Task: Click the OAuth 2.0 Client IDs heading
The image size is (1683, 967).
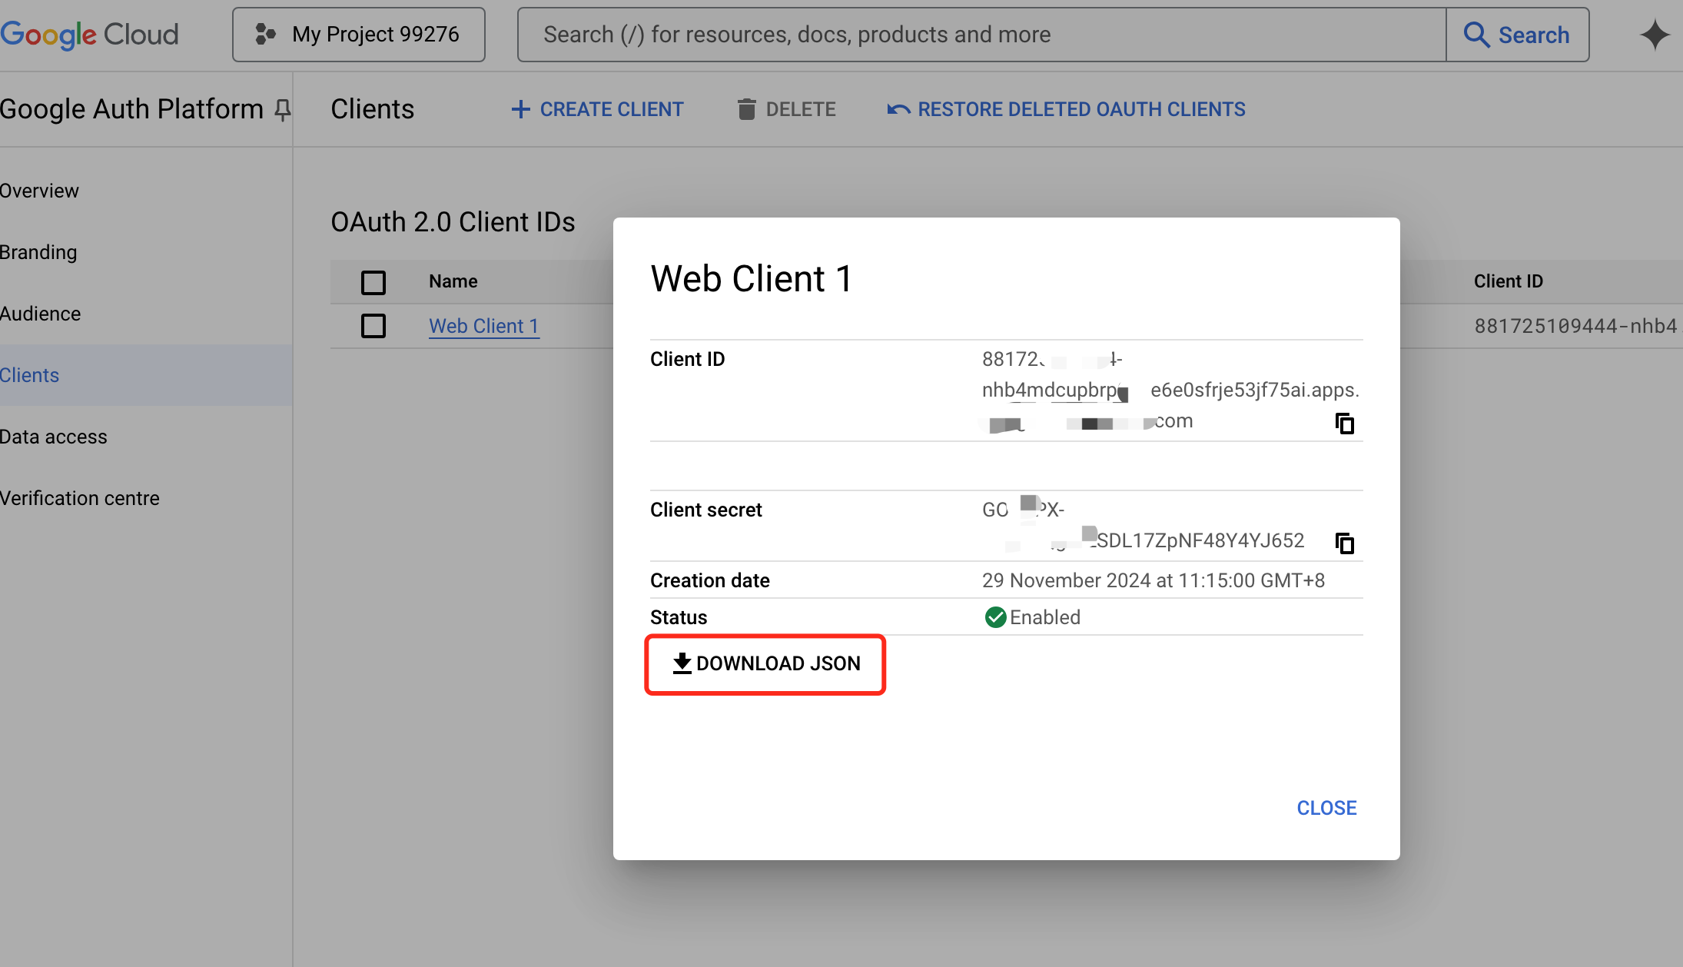Action: point(453,222)
